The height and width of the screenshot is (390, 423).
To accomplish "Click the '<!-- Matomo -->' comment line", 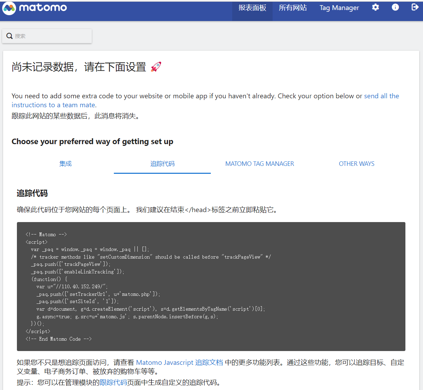I will [46, 234].
